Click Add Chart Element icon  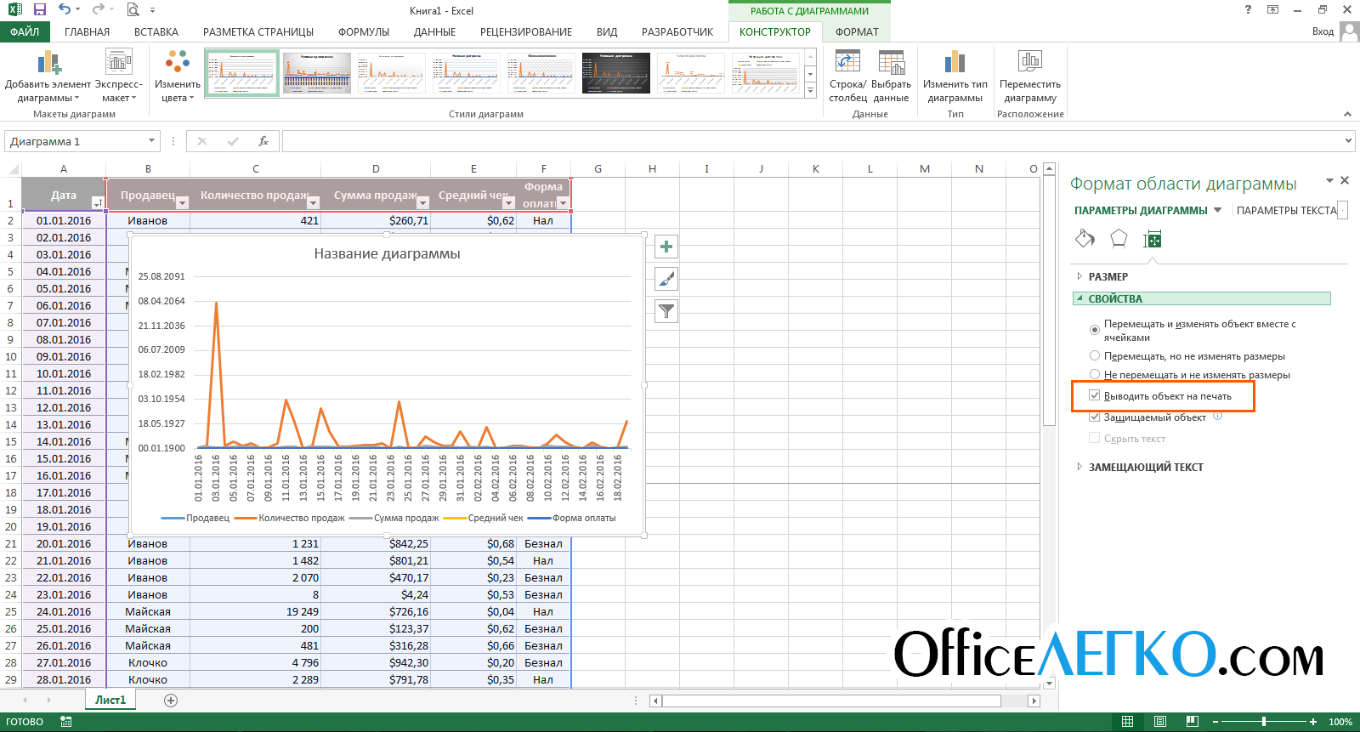(x=48, y=64)
